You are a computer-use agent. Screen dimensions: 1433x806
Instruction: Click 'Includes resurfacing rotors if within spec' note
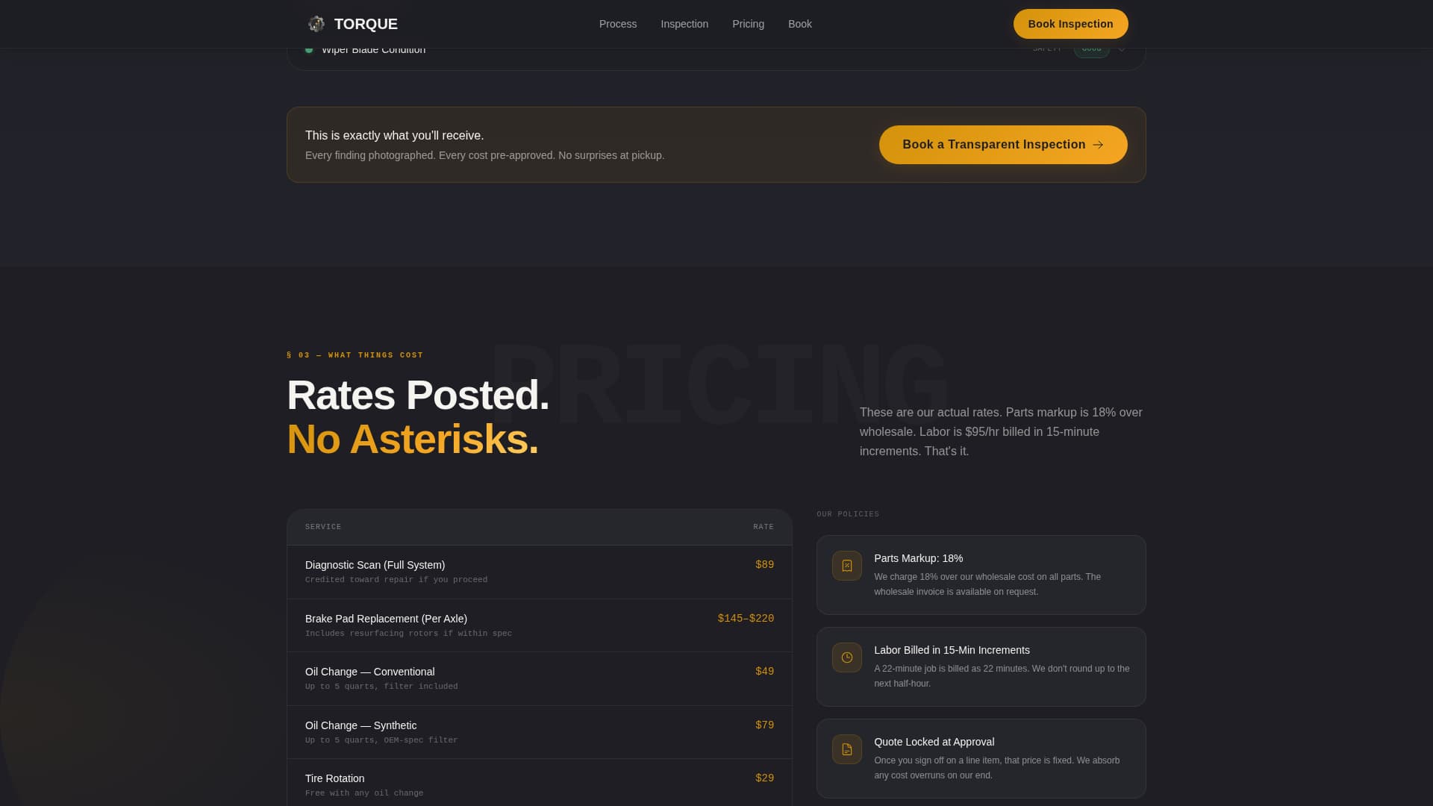pos(408,634)
